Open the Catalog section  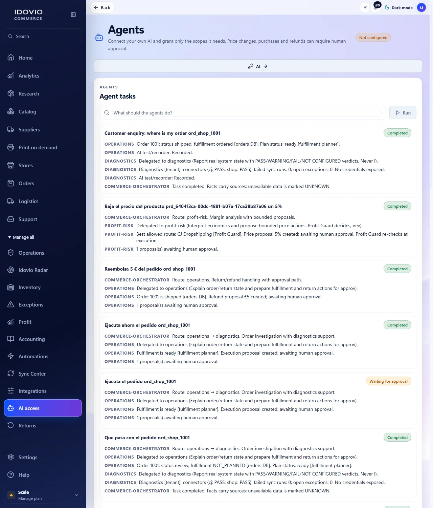(43, 112)
